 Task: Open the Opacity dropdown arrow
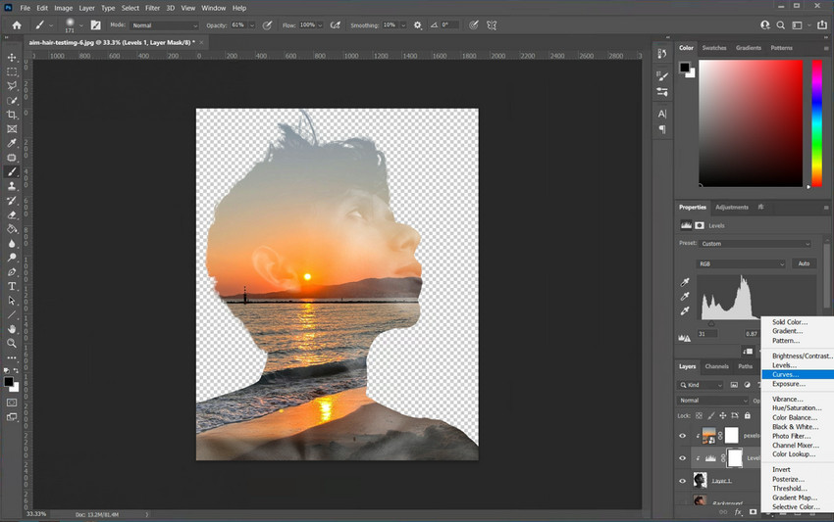click(252, 25)
